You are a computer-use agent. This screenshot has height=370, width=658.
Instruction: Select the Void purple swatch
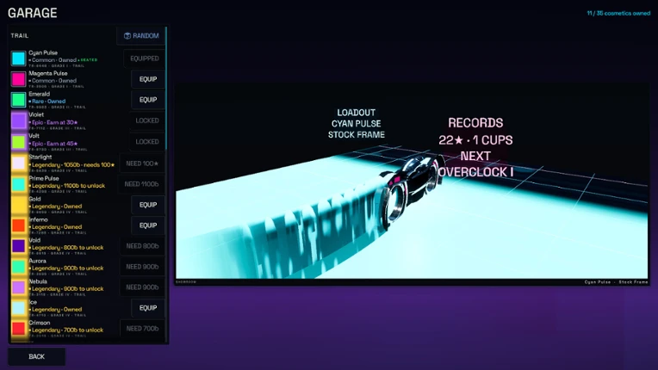pos(18,246)
